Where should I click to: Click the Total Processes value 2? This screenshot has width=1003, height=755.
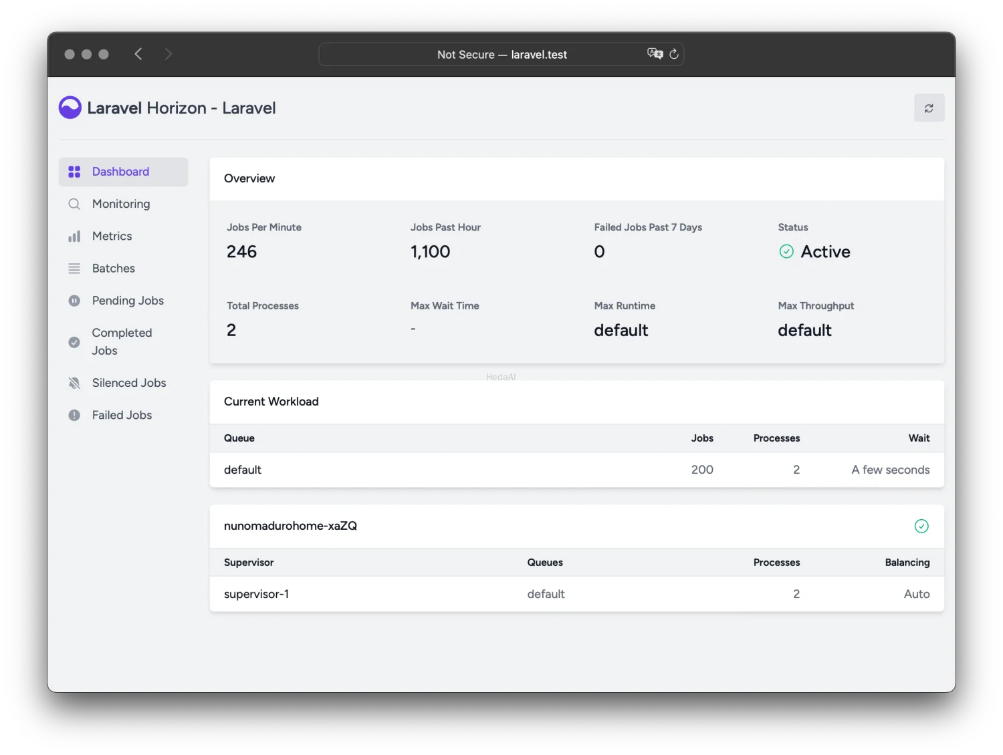pos(231,330)
